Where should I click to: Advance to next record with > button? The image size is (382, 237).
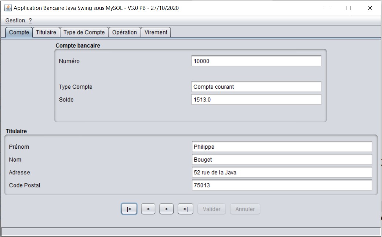click(166, 209)
